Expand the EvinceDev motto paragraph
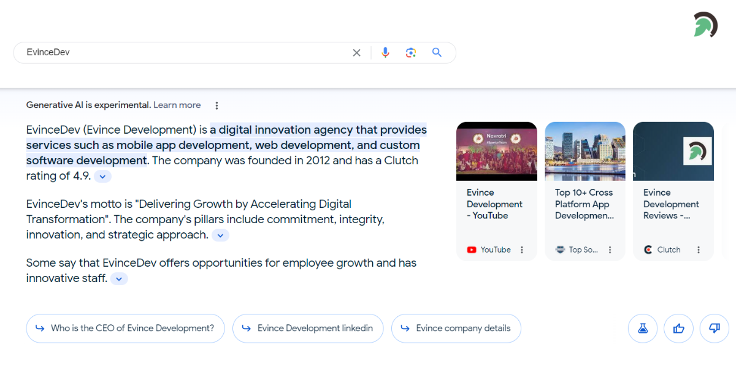The width and height of the screenshot is (736, 385). (x=220, y=235)
